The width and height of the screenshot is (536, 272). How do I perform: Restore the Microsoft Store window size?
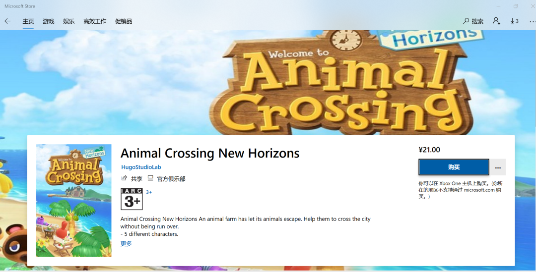click(x=516, y=6)
